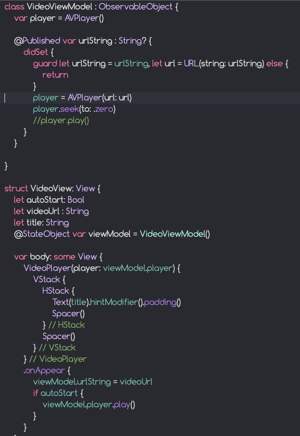This screenshot has width=300, height=436.
Task: Place cursor on 'AVPlayer(url: url)' call
Action: coord(100,98)
